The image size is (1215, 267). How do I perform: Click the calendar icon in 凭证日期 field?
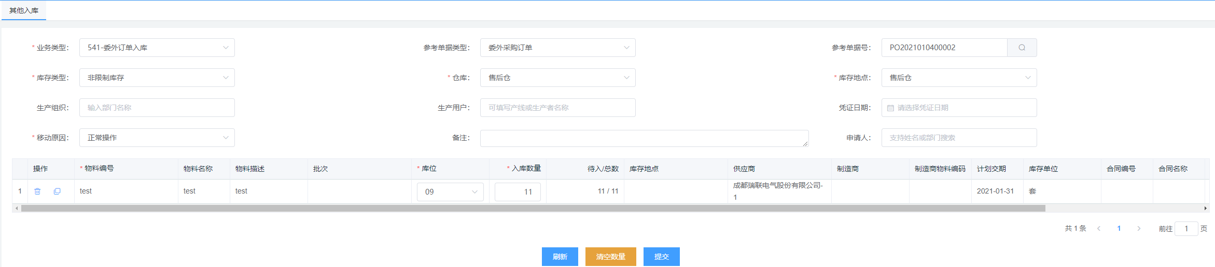(890, 108)
